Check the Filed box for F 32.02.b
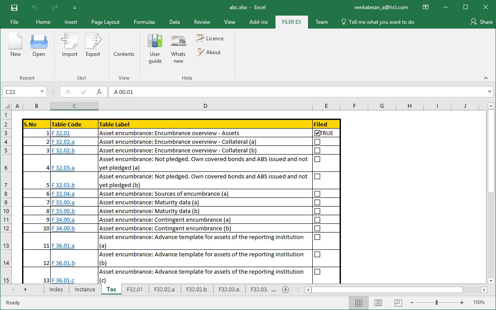Image resolution: width=496 pixels, height=310 pixels. click(317, 150)
